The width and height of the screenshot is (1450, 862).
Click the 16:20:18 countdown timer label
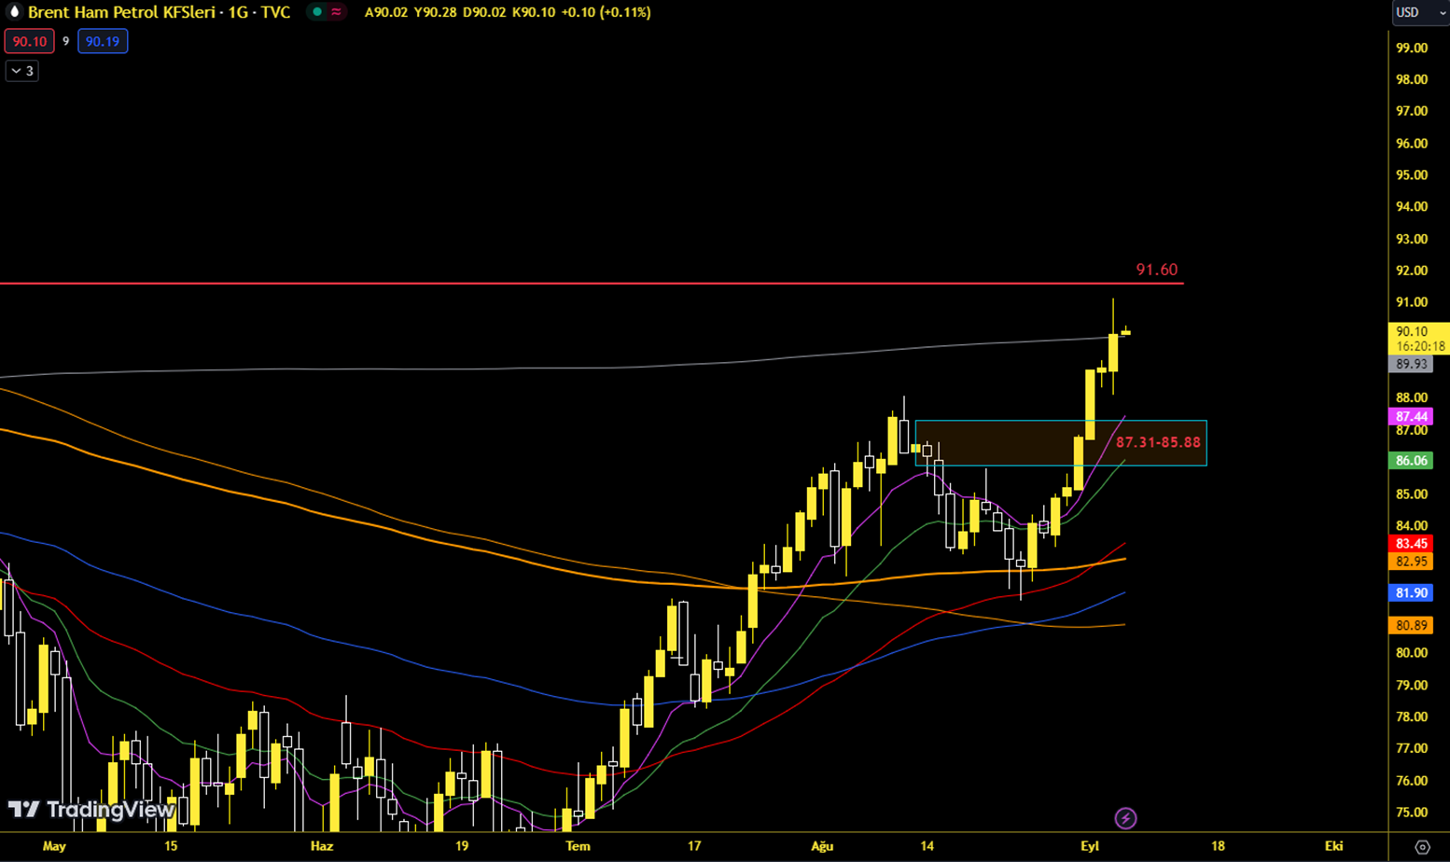pos(1420,346)
